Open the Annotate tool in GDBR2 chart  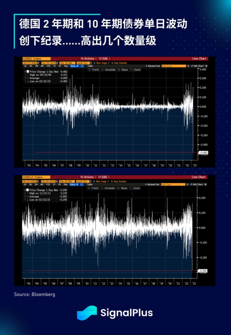(x=109, y=70)
